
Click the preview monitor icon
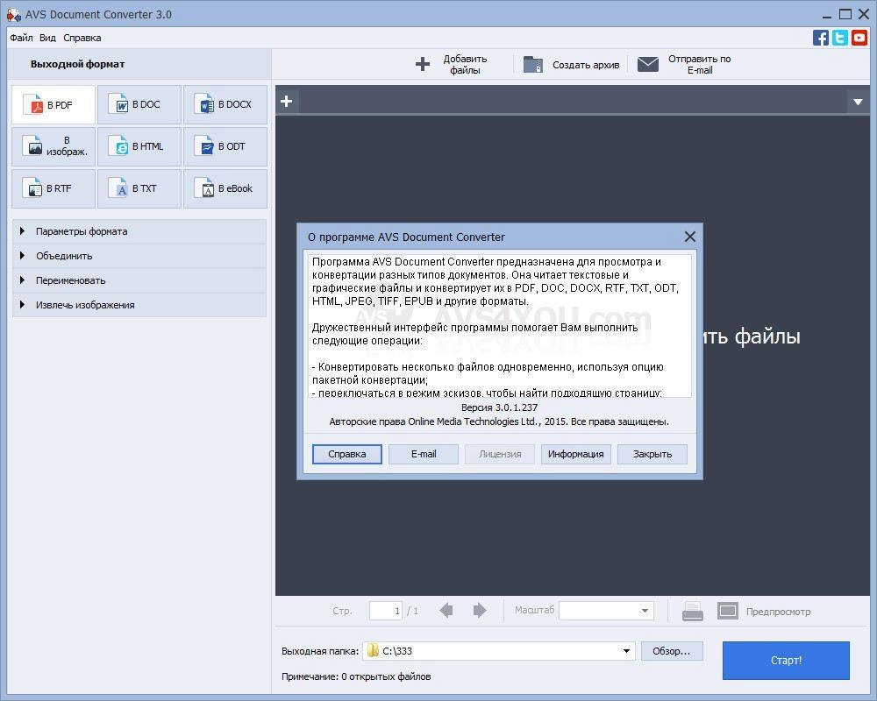point(728,611)
